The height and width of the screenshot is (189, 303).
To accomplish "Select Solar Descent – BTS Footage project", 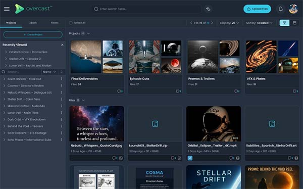I will click(27, 133).
